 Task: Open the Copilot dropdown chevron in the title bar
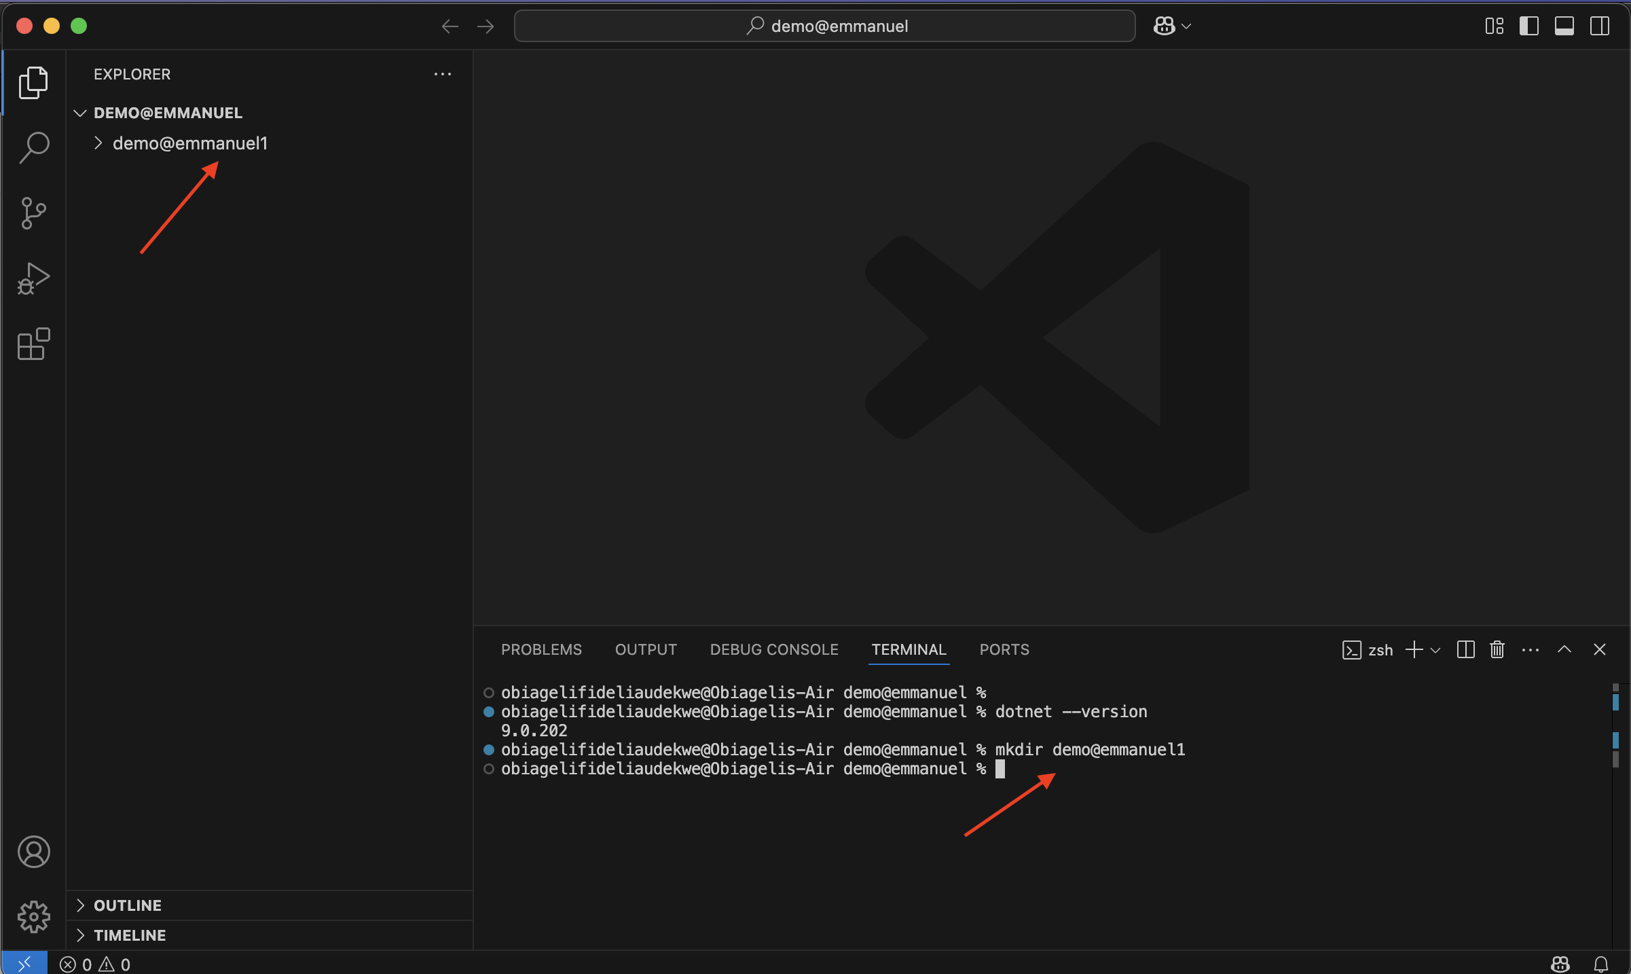(1186, 26)
